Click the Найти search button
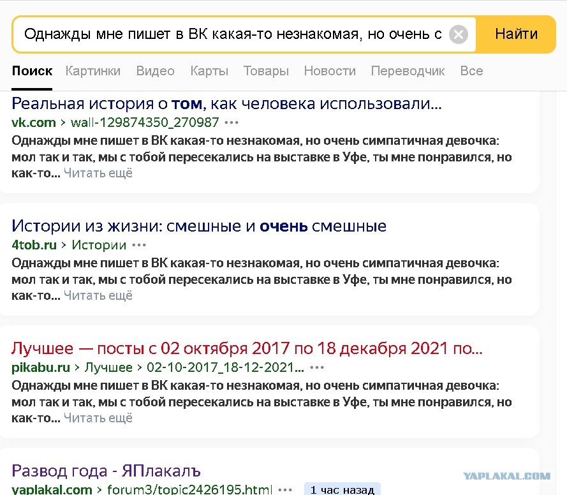This screenshot has width=567, height=495. (516, 34)
